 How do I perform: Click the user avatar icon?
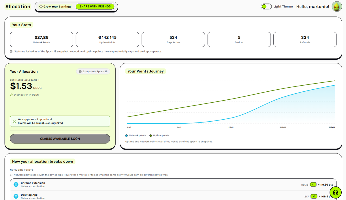coord(337,6)
